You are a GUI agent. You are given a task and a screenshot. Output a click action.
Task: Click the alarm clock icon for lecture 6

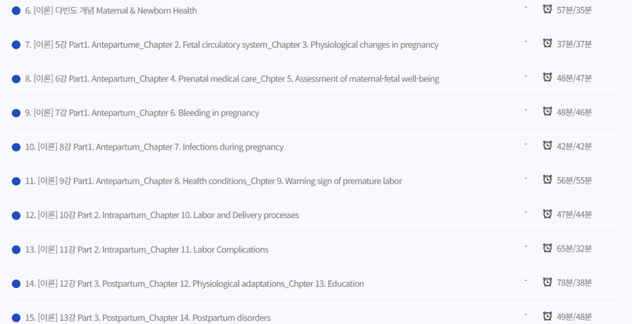tap(548, 9)
